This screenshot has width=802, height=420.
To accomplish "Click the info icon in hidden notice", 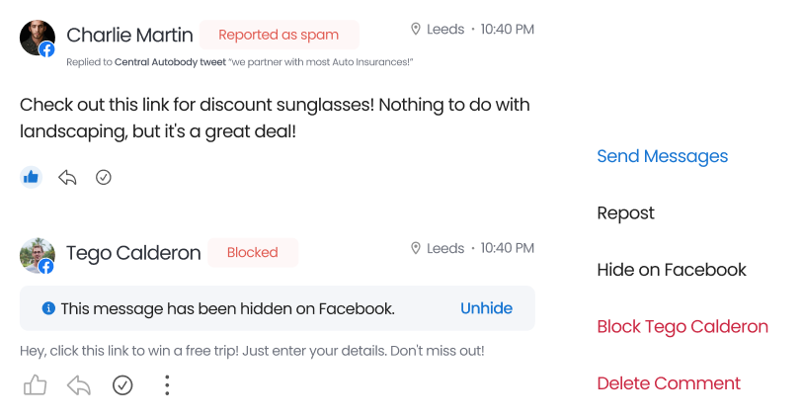I will [48, 308].
